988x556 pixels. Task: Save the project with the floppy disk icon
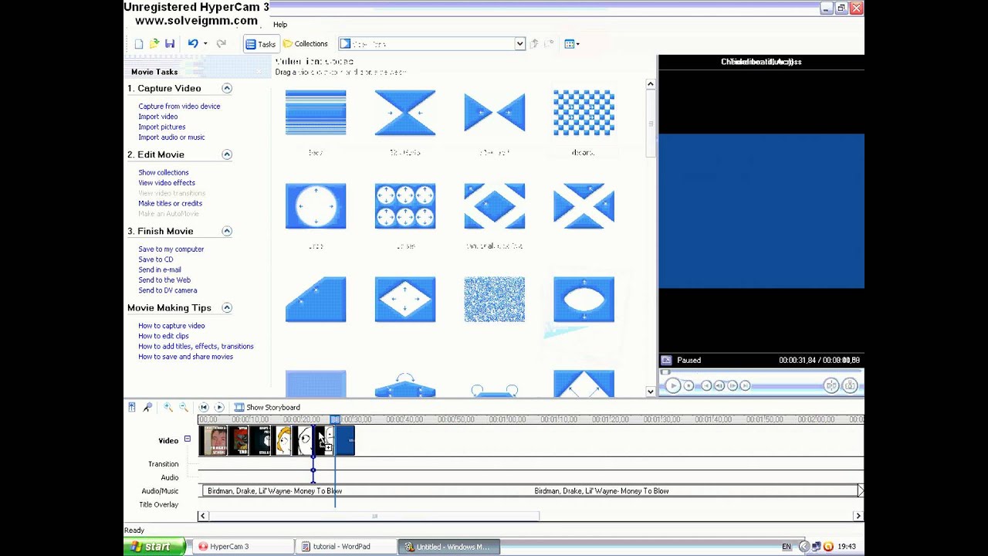[170, 44]
